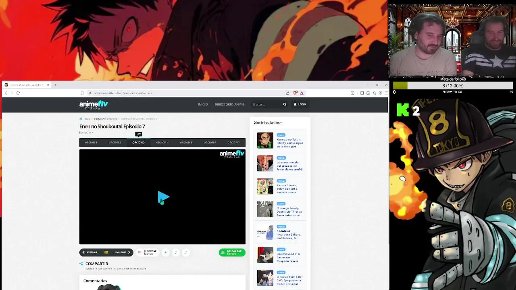Click the Backstabbed in a Backwater Dungeon thumbnail
Screen dimensions: 516x290
tap(265, 255)
